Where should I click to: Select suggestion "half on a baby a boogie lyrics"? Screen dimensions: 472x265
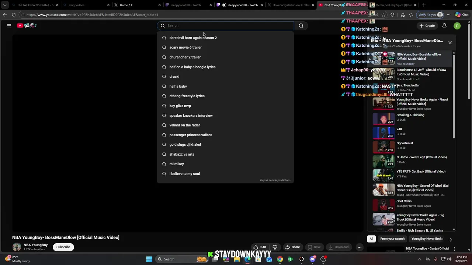coord(225,67)
